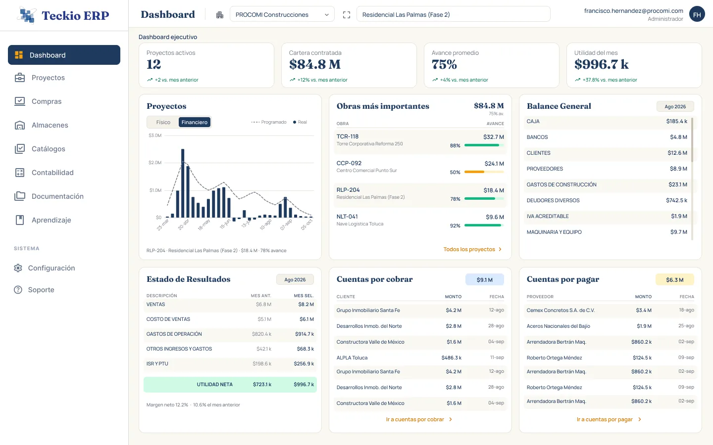Open the PROCOMI Construcciones company dropdown

tap(282, 15)
